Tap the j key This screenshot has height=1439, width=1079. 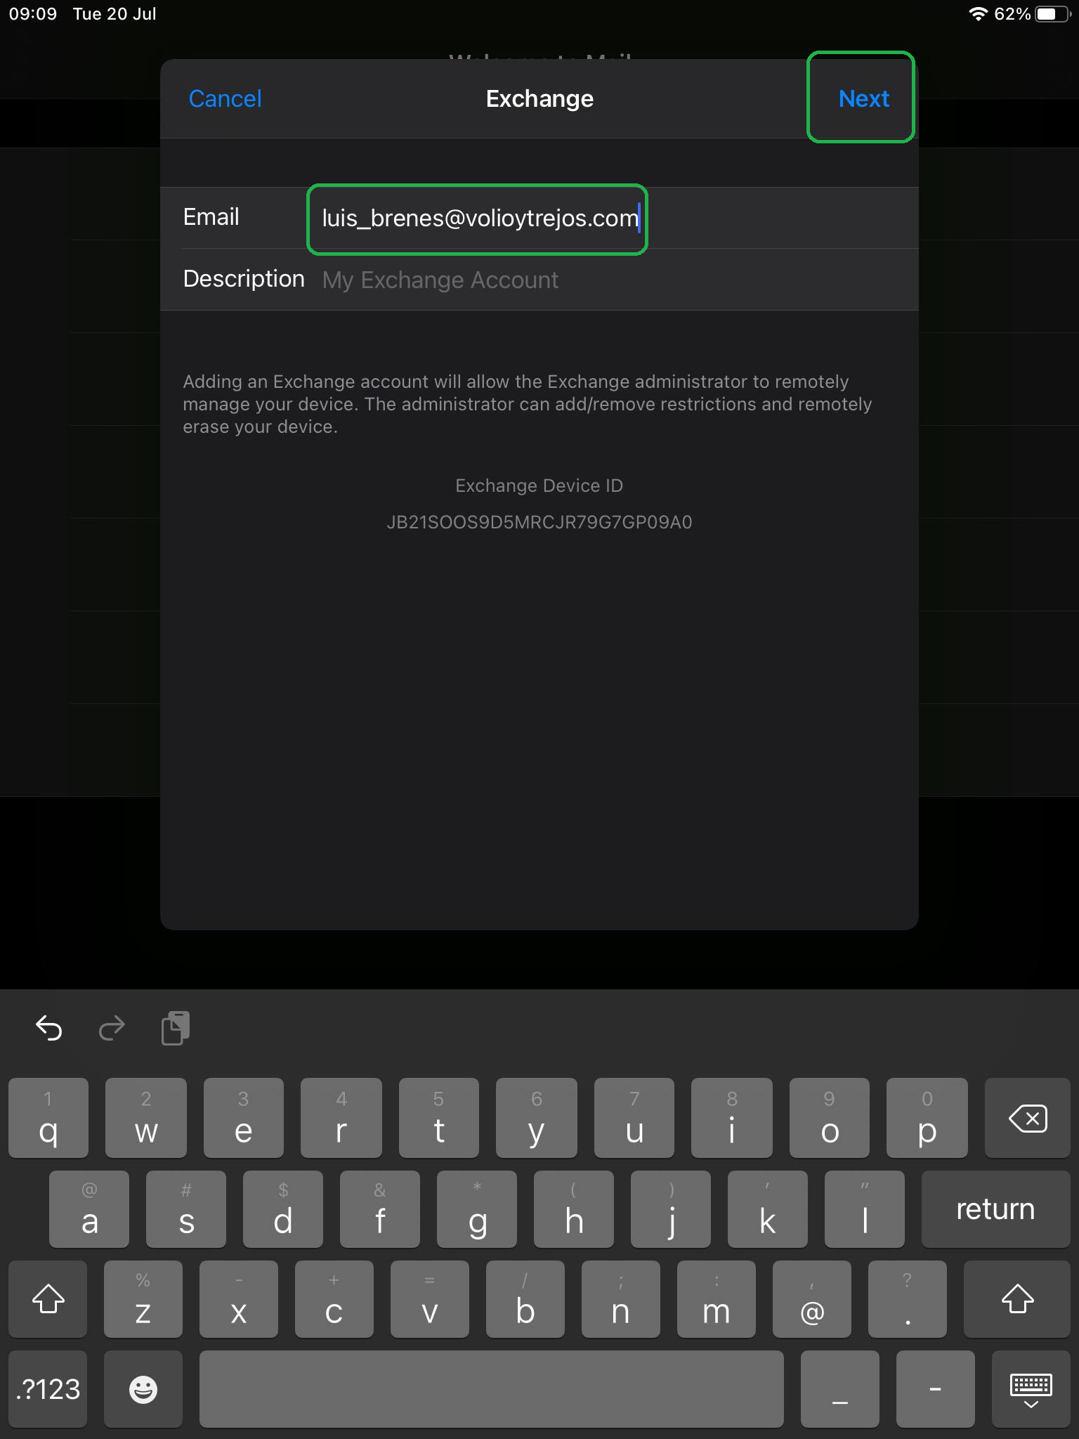(671, 1209)
